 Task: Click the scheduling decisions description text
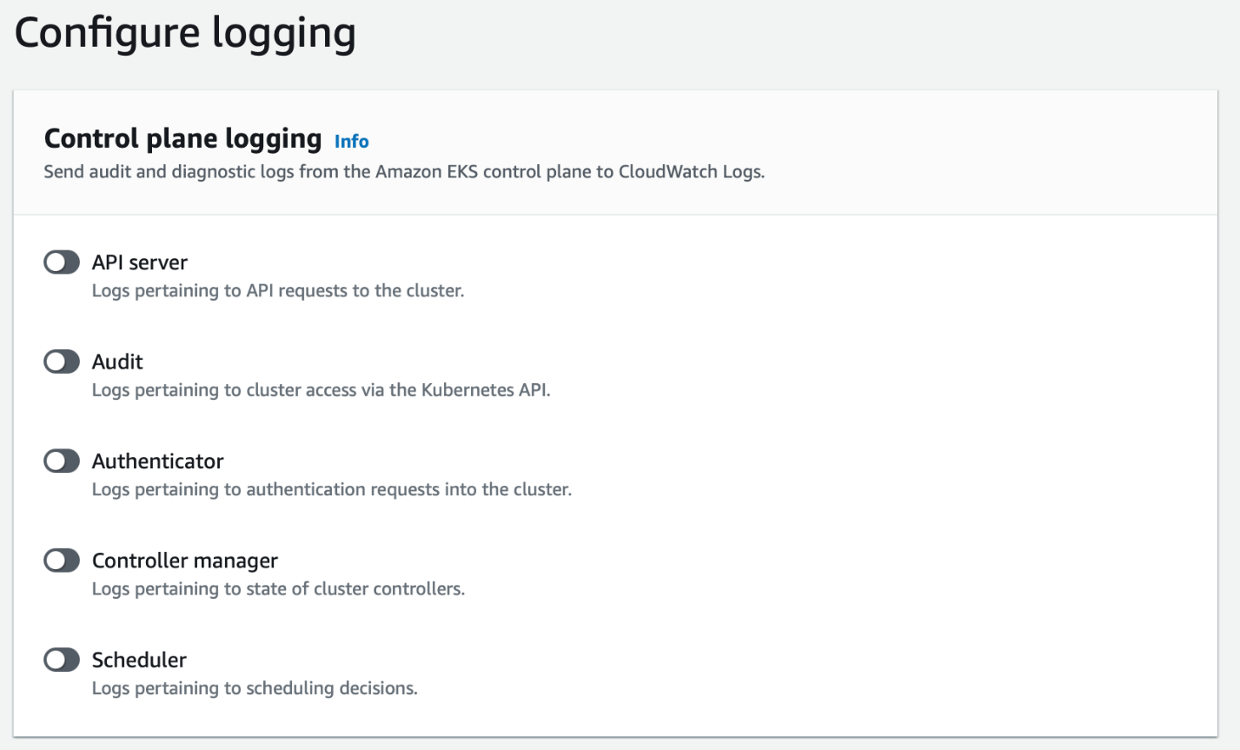[x=255, y=688]
